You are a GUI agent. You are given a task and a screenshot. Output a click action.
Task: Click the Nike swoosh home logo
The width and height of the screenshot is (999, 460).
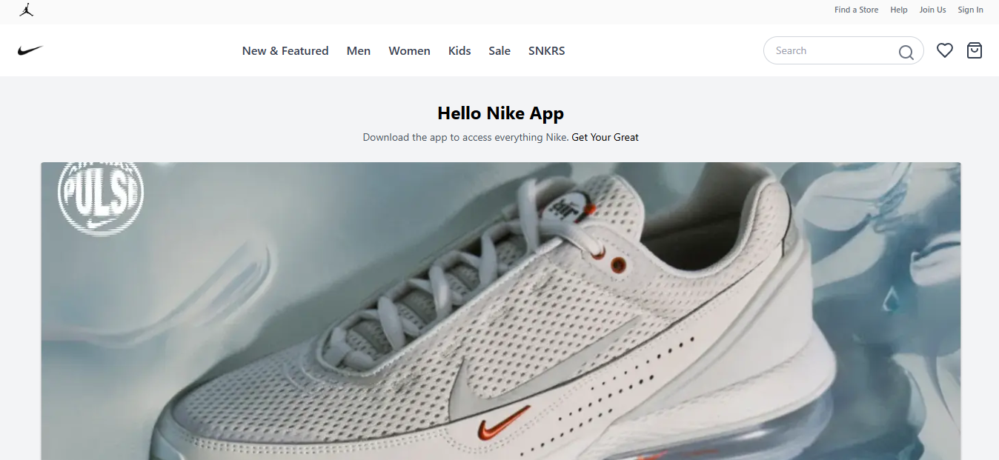tap(30, 50)
